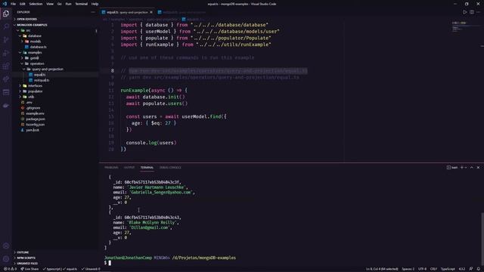Change indentation via Spaces: 2
This screenshot has height=272, width=484.
click(x=408, y=269)
